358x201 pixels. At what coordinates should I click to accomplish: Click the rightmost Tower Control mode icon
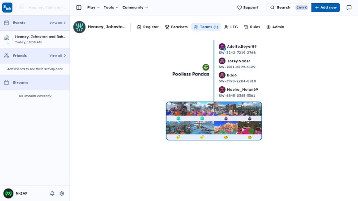tap(250, 118)
